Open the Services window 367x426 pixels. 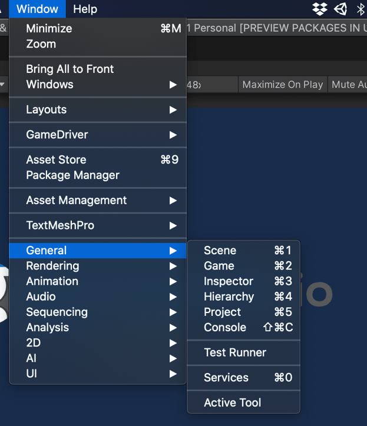[x=226, y=378]
